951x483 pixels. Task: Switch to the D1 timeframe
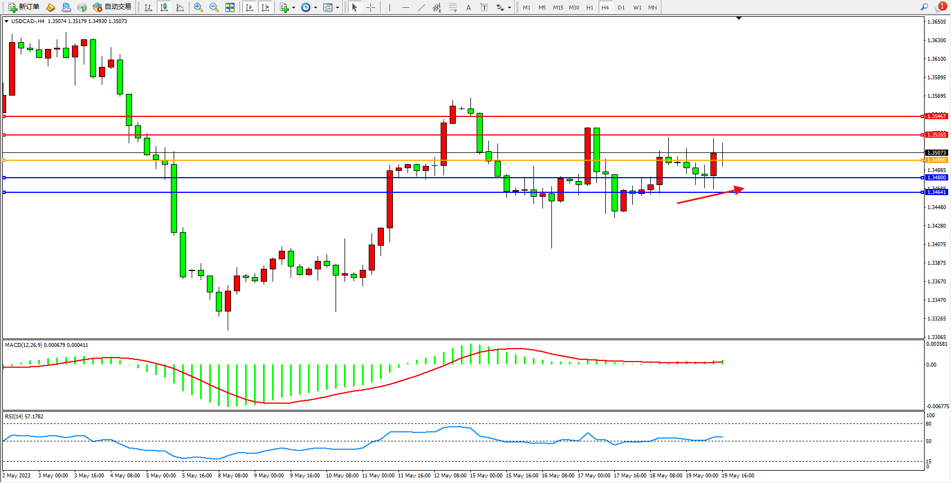pyautogui.click(x=621, y=7)
